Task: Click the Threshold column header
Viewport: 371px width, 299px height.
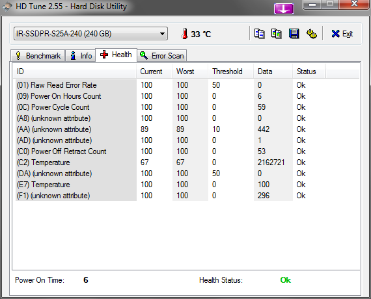Action: (x=230, y=71)
